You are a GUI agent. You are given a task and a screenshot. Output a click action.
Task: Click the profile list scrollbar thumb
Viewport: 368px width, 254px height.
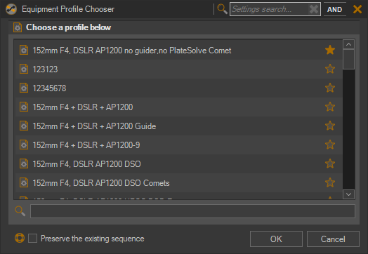point(349,59)
